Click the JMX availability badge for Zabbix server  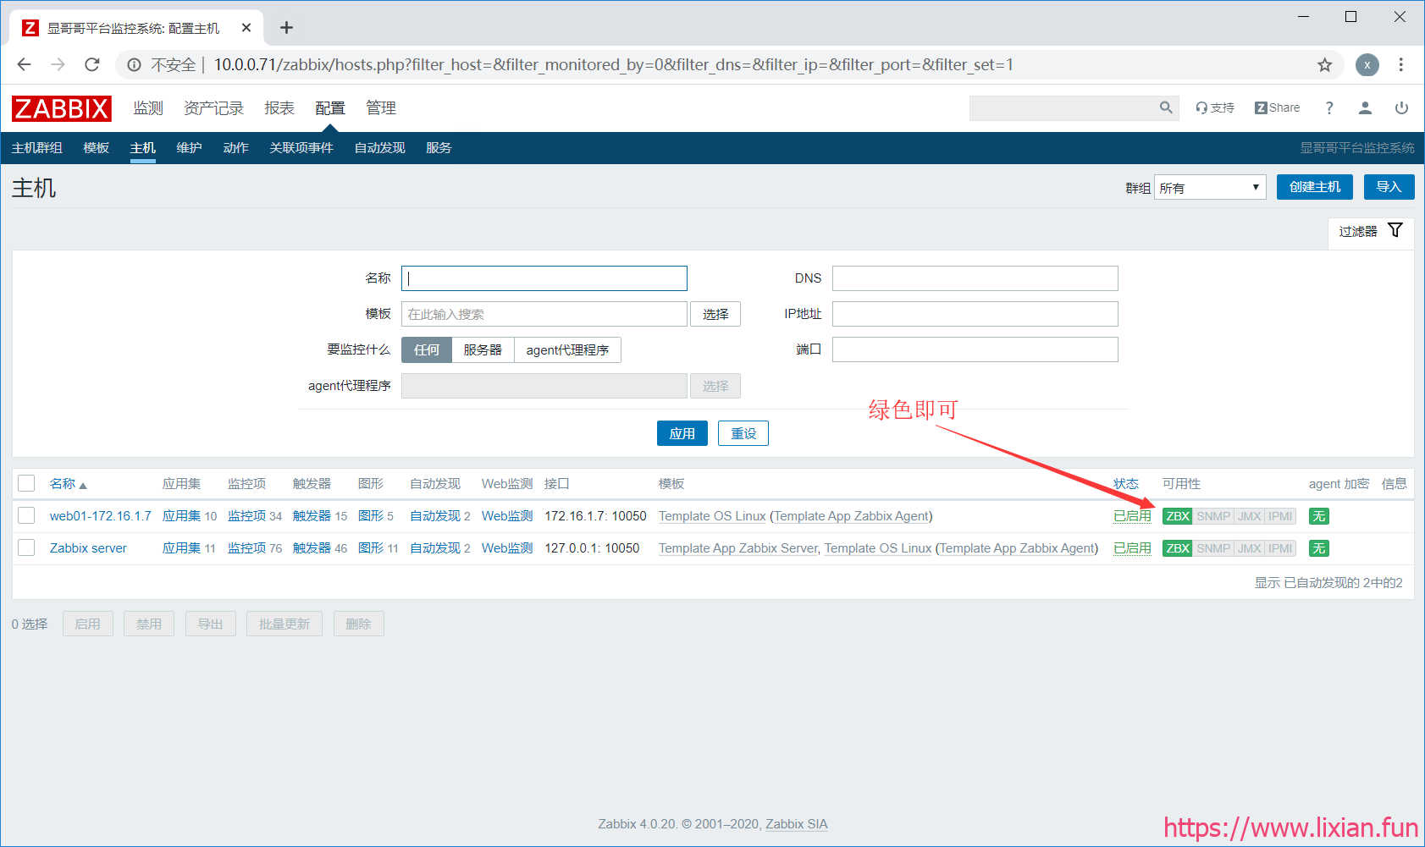coord(1250,548)
